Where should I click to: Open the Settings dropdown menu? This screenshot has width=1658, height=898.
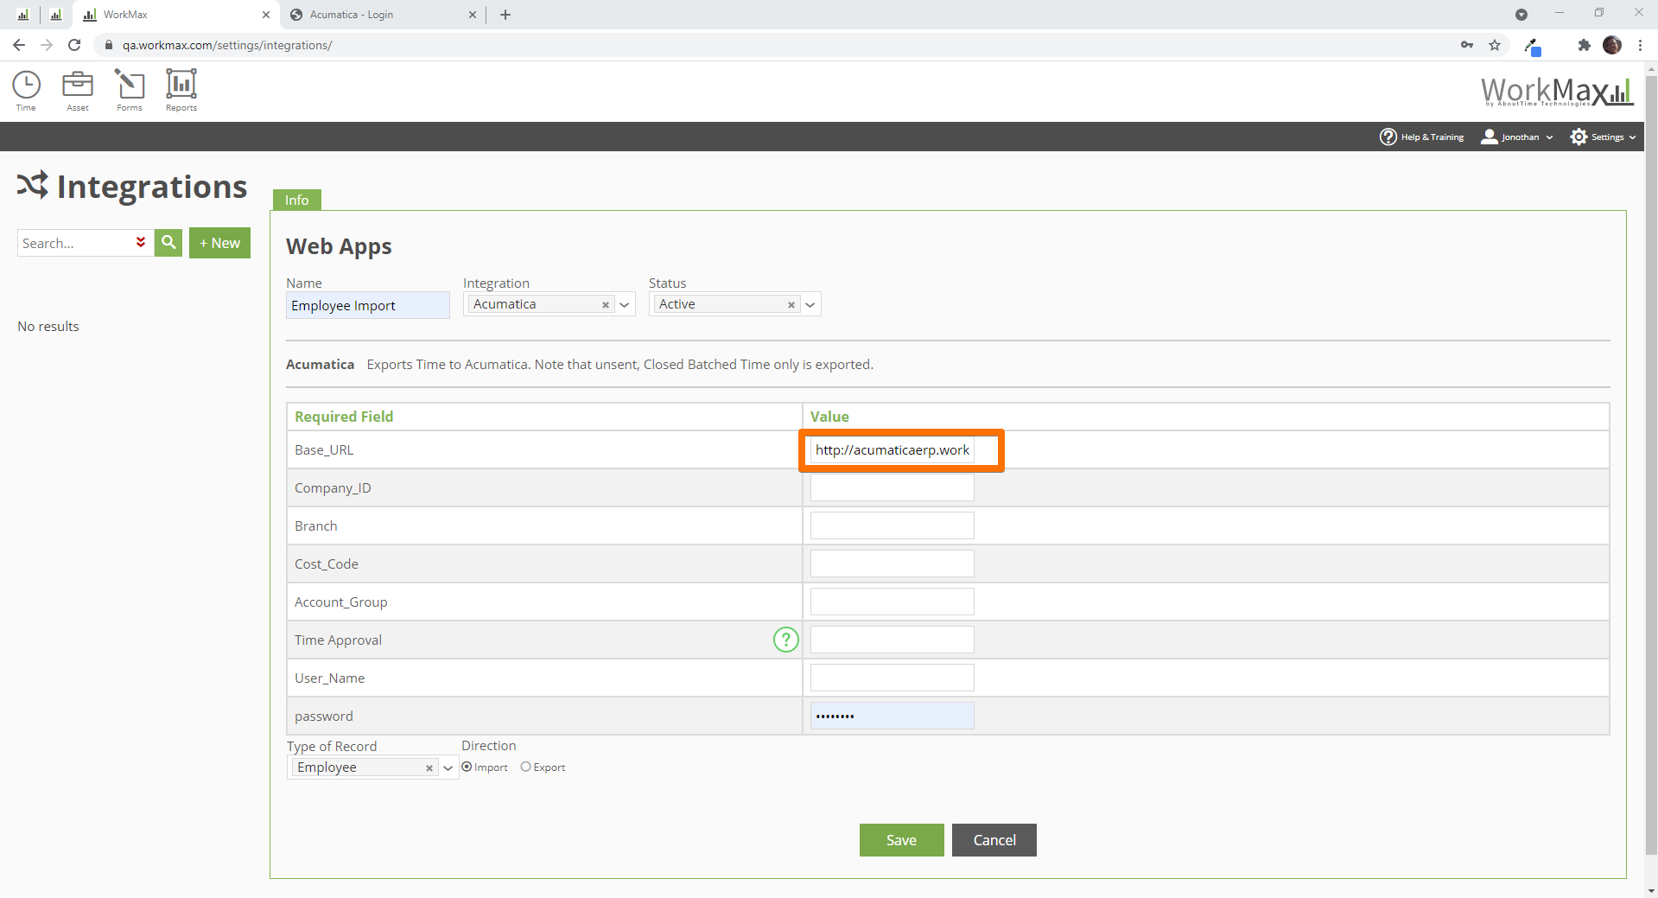[1604, 137]
